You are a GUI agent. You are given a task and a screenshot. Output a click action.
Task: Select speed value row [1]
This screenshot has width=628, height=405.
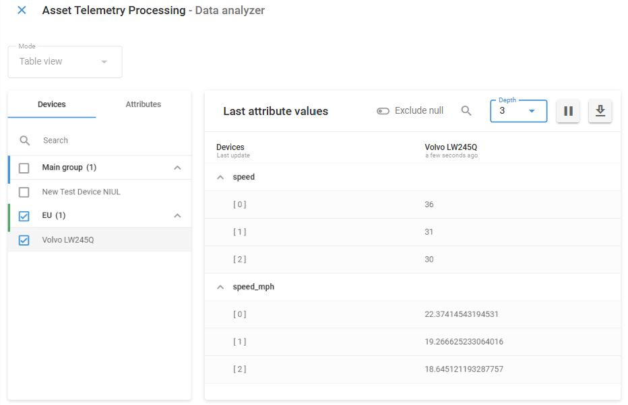pos(337,231)
